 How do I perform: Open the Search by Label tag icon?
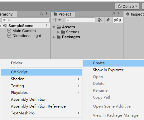pos(108,20)
